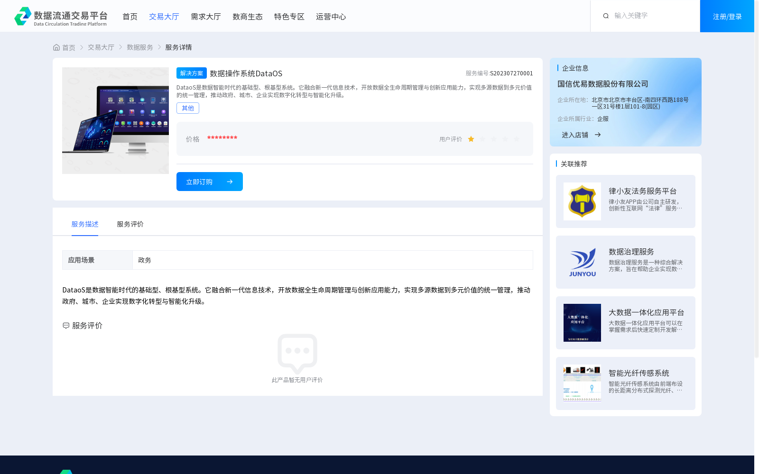Open 智能光纤传感系统 recommendation title

639,373
